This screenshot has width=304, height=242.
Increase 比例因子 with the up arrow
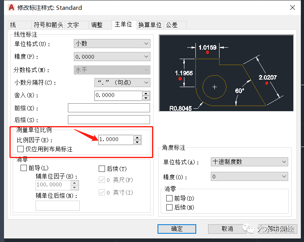coord(137,138)
